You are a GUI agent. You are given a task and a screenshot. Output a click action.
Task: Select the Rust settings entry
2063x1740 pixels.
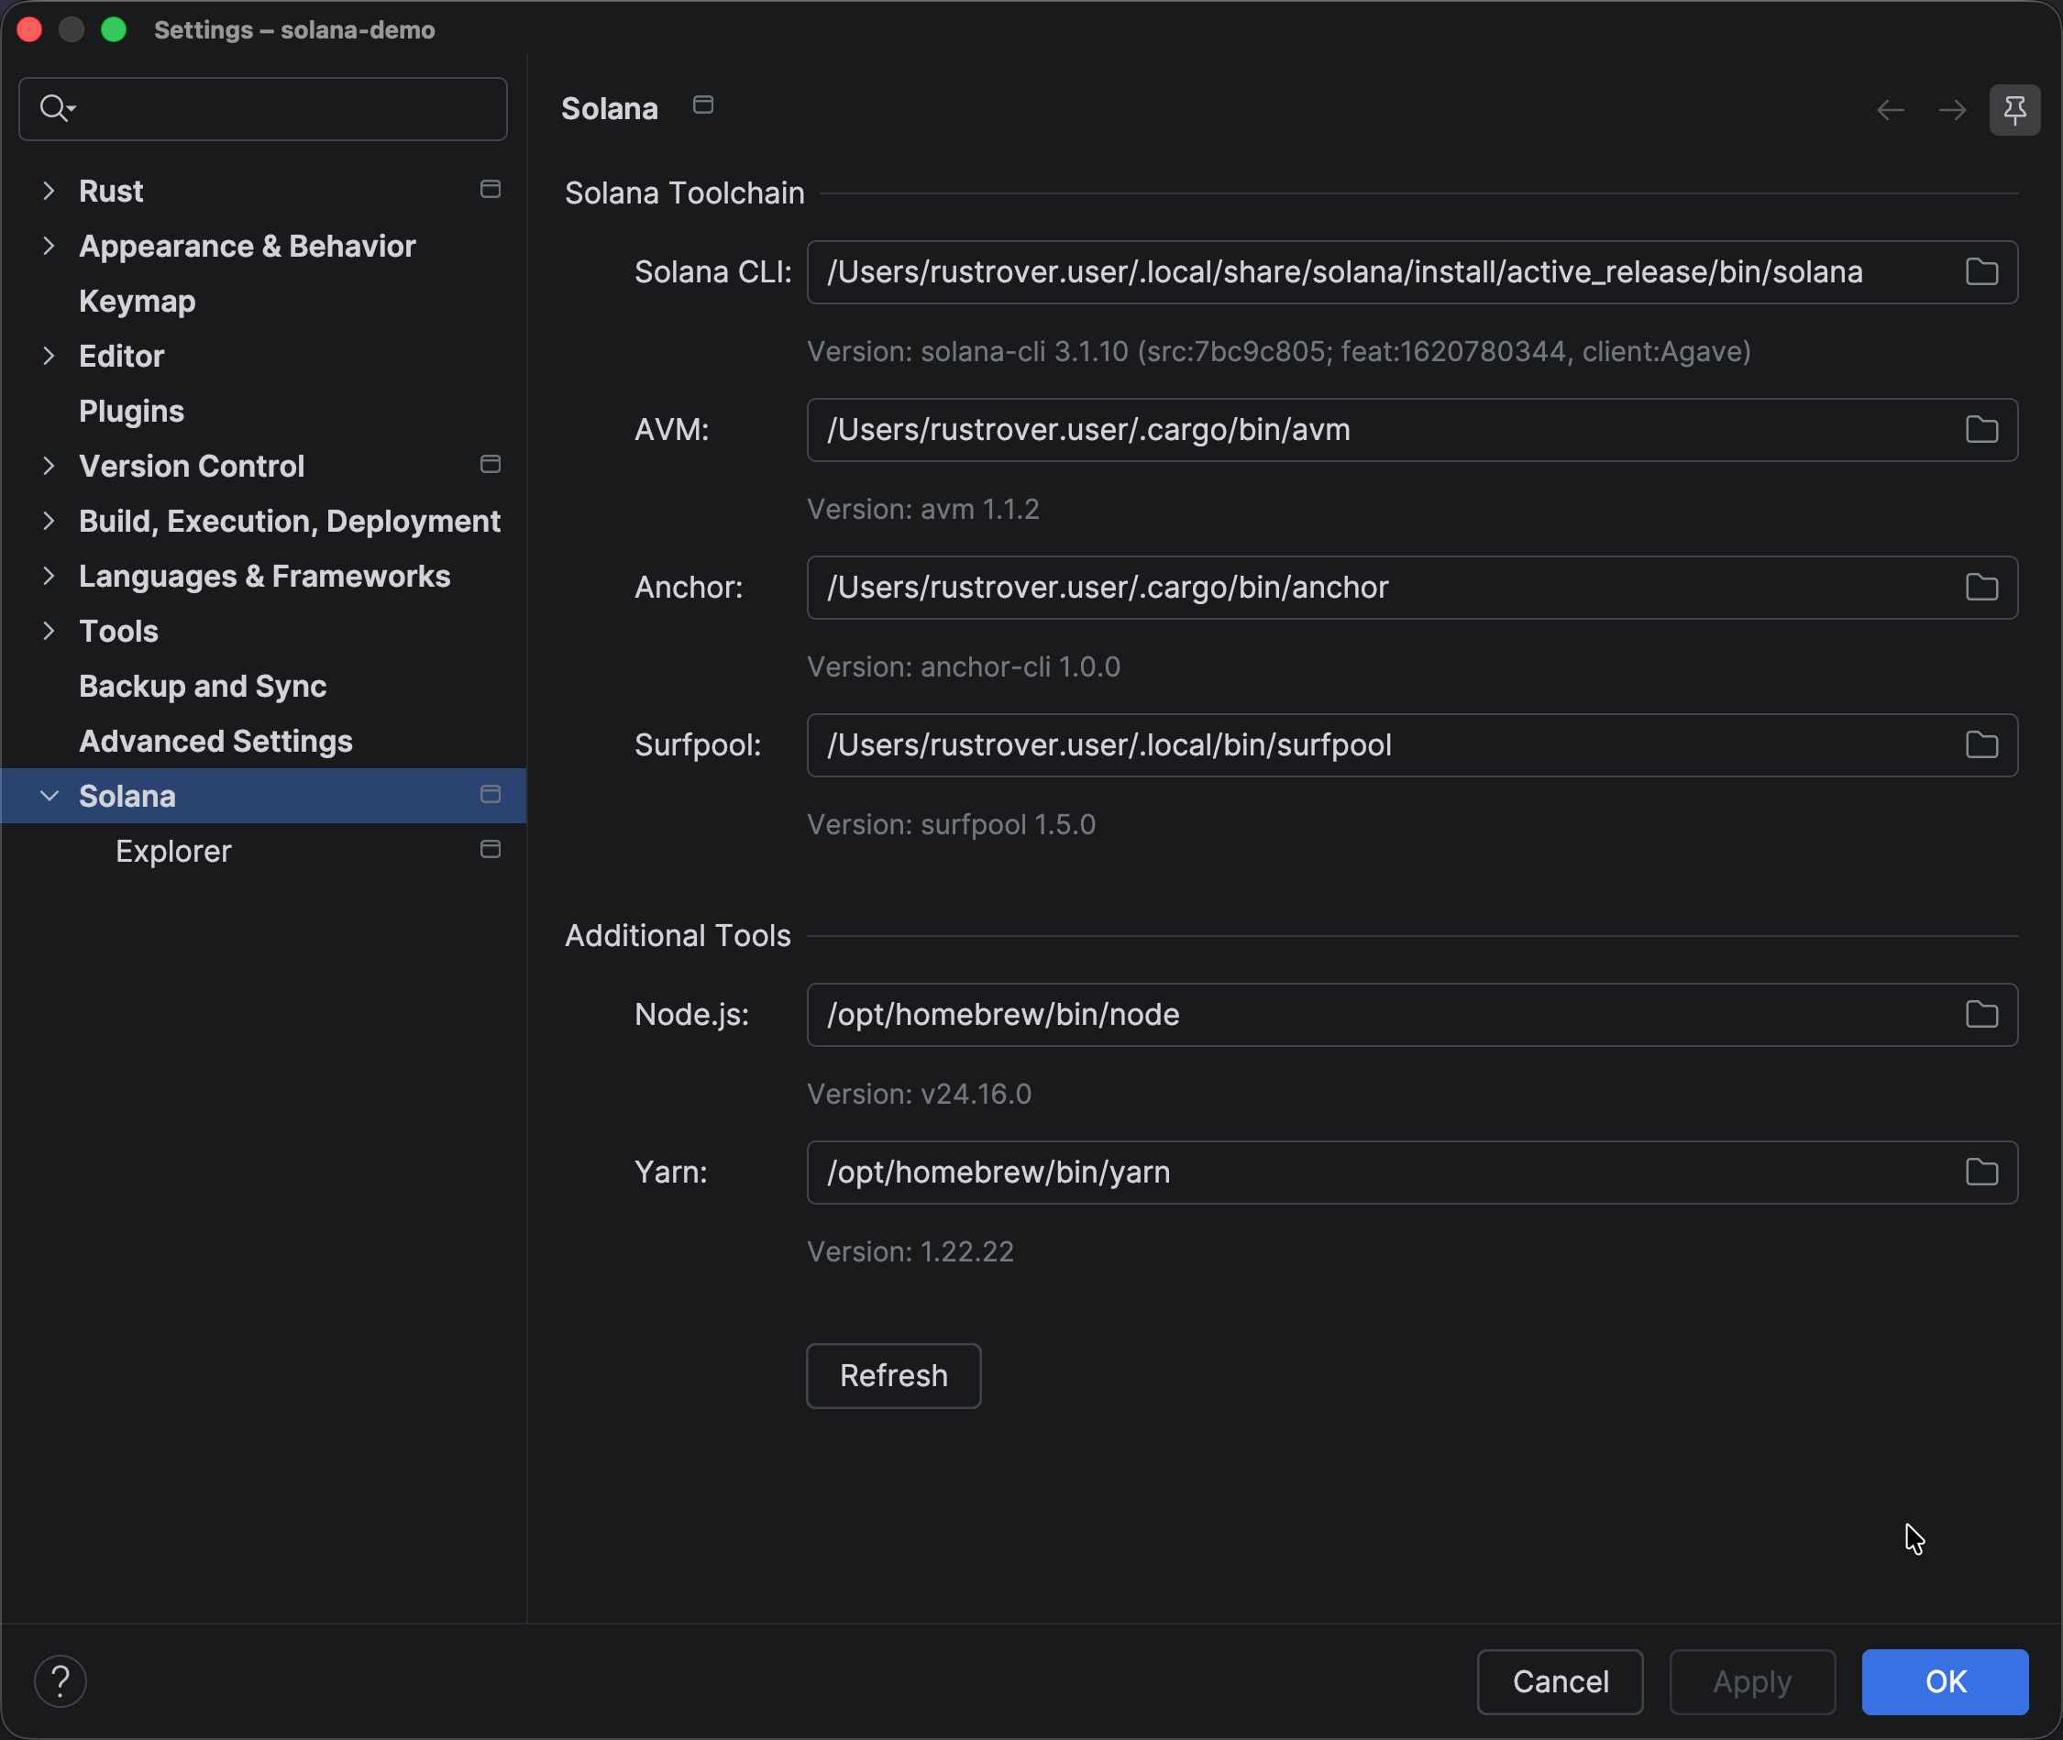point(111,191)
